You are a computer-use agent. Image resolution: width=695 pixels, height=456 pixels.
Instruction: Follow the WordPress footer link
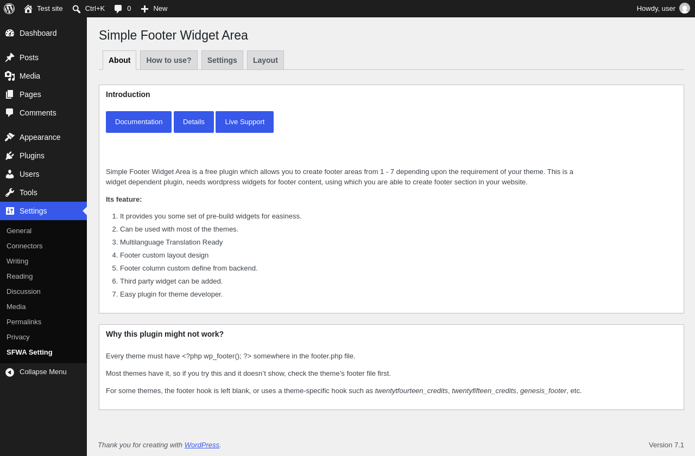(202, 445)
